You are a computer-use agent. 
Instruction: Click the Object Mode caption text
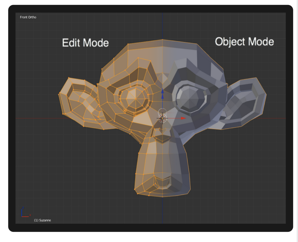[x=244, y=42]
